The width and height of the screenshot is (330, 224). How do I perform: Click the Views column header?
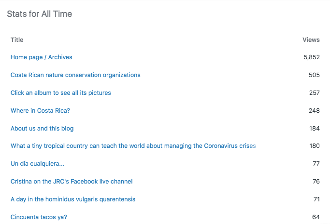[311, 40]
